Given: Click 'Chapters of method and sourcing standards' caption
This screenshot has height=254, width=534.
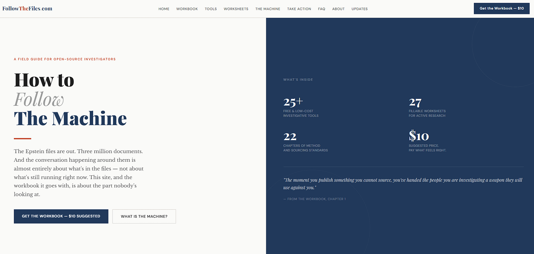Looking at the screenshot, I should click(306, 148).
